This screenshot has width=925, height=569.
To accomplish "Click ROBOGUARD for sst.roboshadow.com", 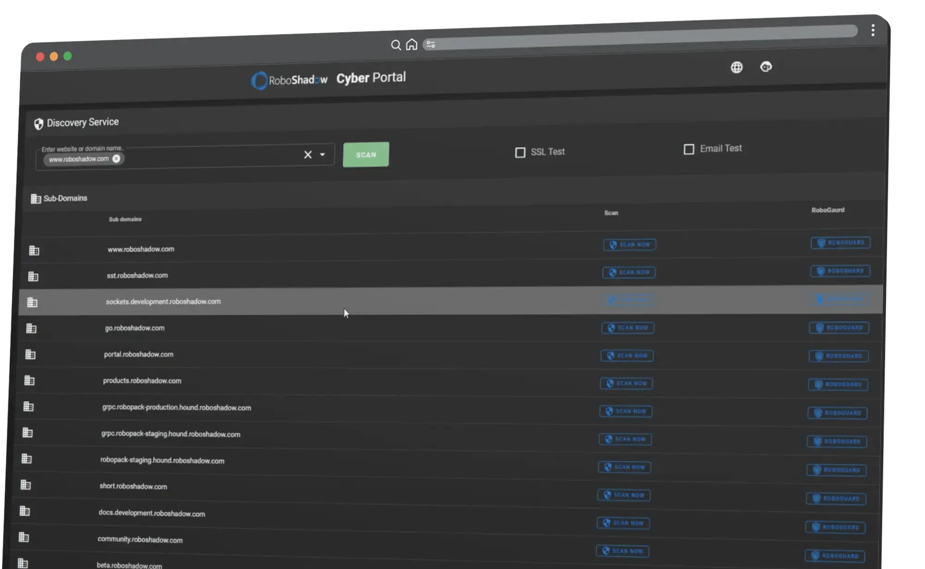I will point(840,272).
